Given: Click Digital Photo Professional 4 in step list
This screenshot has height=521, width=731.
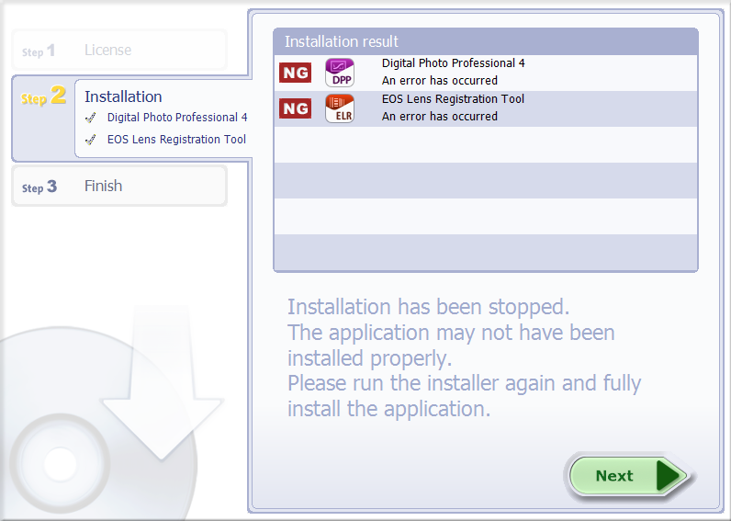Looking at the screenshot, I should tap(177, 118).
